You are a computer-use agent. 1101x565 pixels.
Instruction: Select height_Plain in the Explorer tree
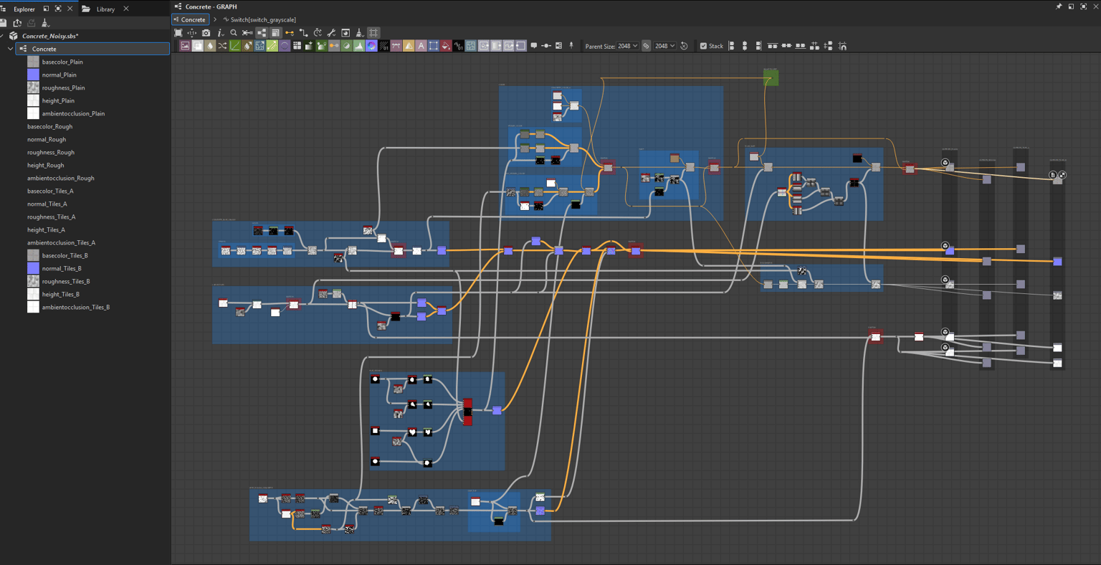pos(58,100)
